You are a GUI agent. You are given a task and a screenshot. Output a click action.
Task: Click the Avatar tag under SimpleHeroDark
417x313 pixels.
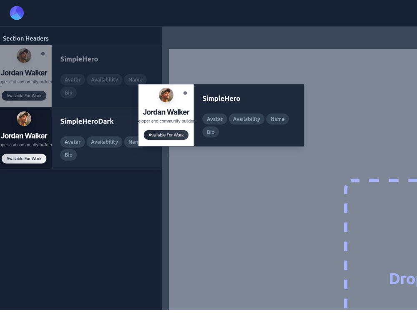pos(72,142)
